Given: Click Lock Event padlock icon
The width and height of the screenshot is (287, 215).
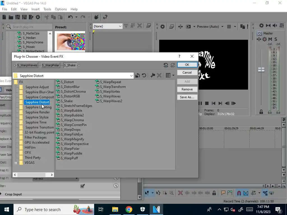Looking at the screenshot, I should pos(214,193).
